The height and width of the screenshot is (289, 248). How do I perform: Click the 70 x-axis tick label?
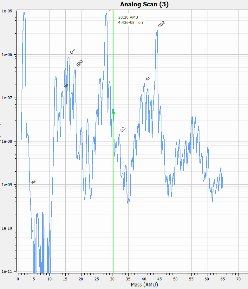coord(238,279)
